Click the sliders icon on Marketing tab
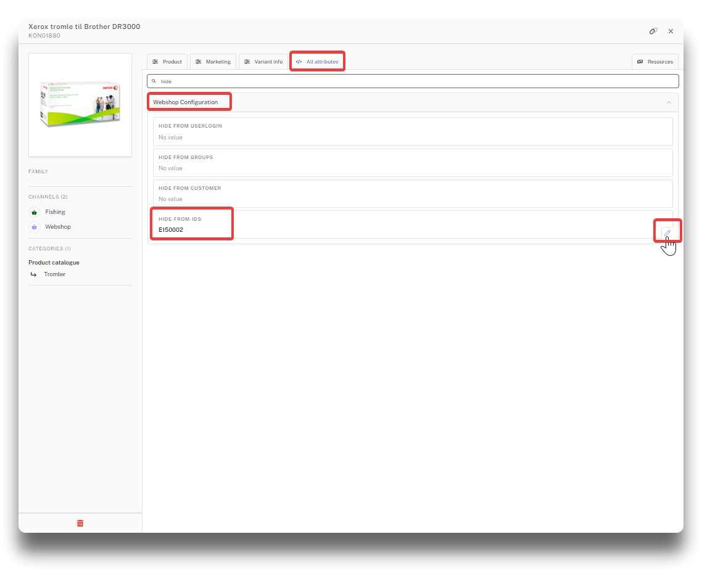 [199, 62]
